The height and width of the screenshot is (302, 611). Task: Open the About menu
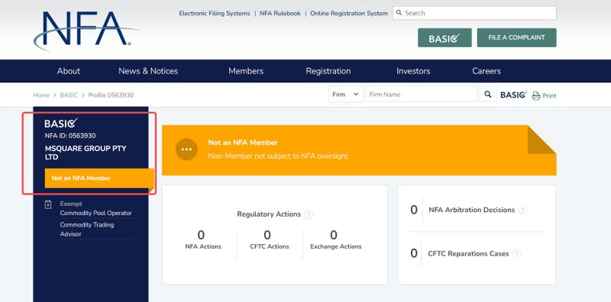(x=69, y=71)
